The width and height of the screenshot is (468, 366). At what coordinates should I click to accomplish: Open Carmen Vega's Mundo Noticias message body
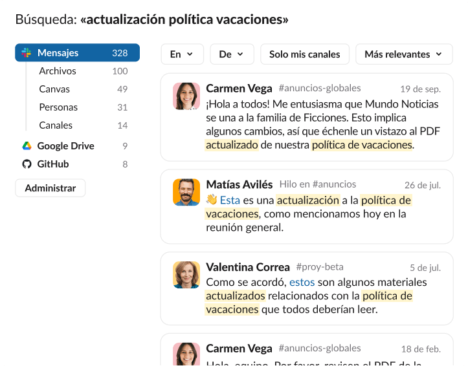[323, 125]
